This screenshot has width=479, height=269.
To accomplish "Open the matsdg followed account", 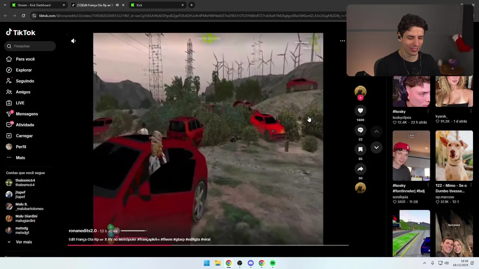I will [18, 231].
